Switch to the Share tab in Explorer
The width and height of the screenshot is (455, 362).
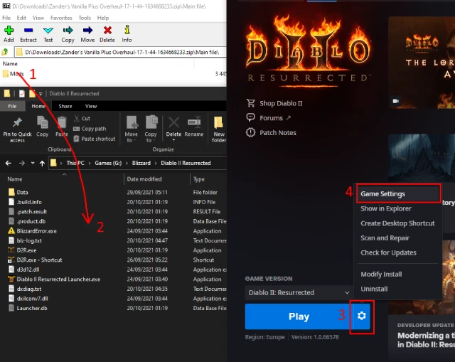click(65, 106)
